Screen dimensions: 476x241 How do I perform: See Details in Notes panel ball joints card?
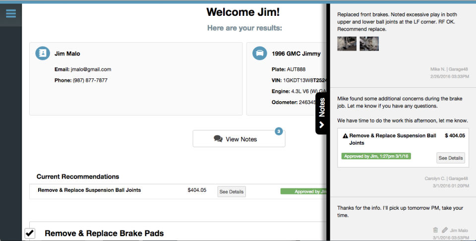[x=451, y=158]
